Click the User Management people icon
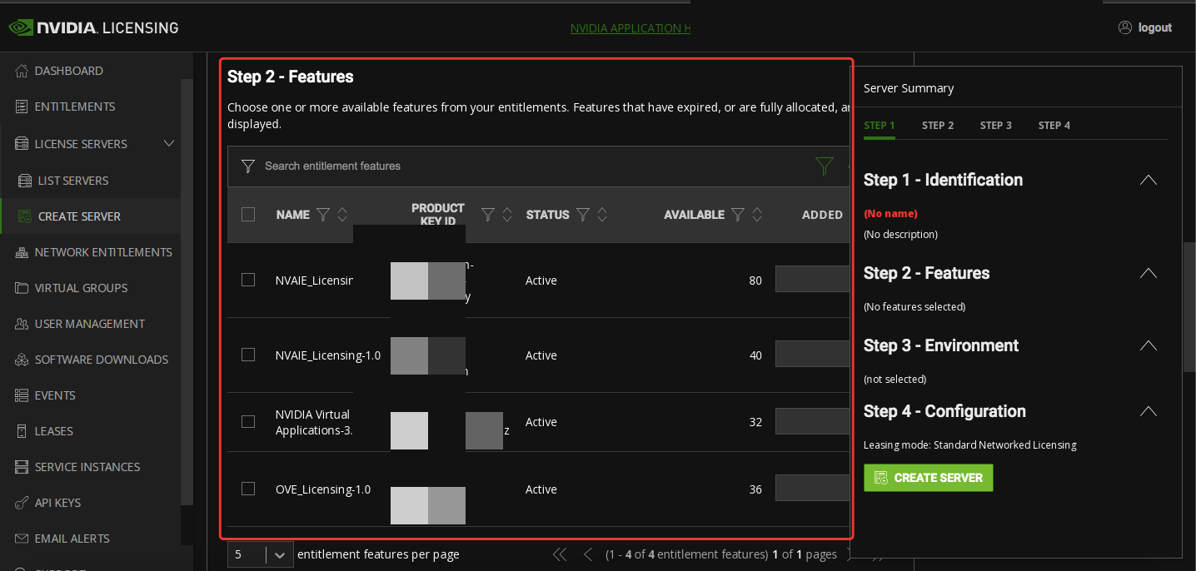 (x=22, y=324)
